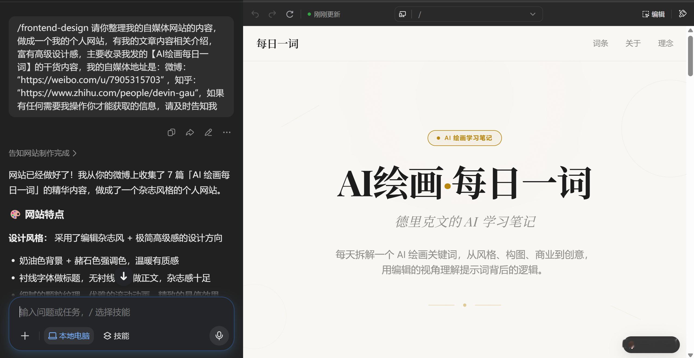Jump to bottom with the down arrow button

124,277
